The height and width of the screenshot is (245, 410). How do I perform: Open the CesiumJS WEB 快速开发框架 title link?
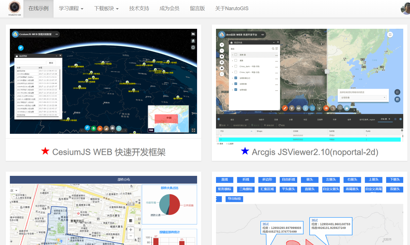click(109, 152)
